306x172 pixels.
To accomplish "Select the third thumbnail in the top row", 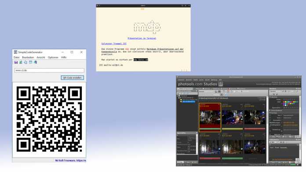I will [255, 117].
